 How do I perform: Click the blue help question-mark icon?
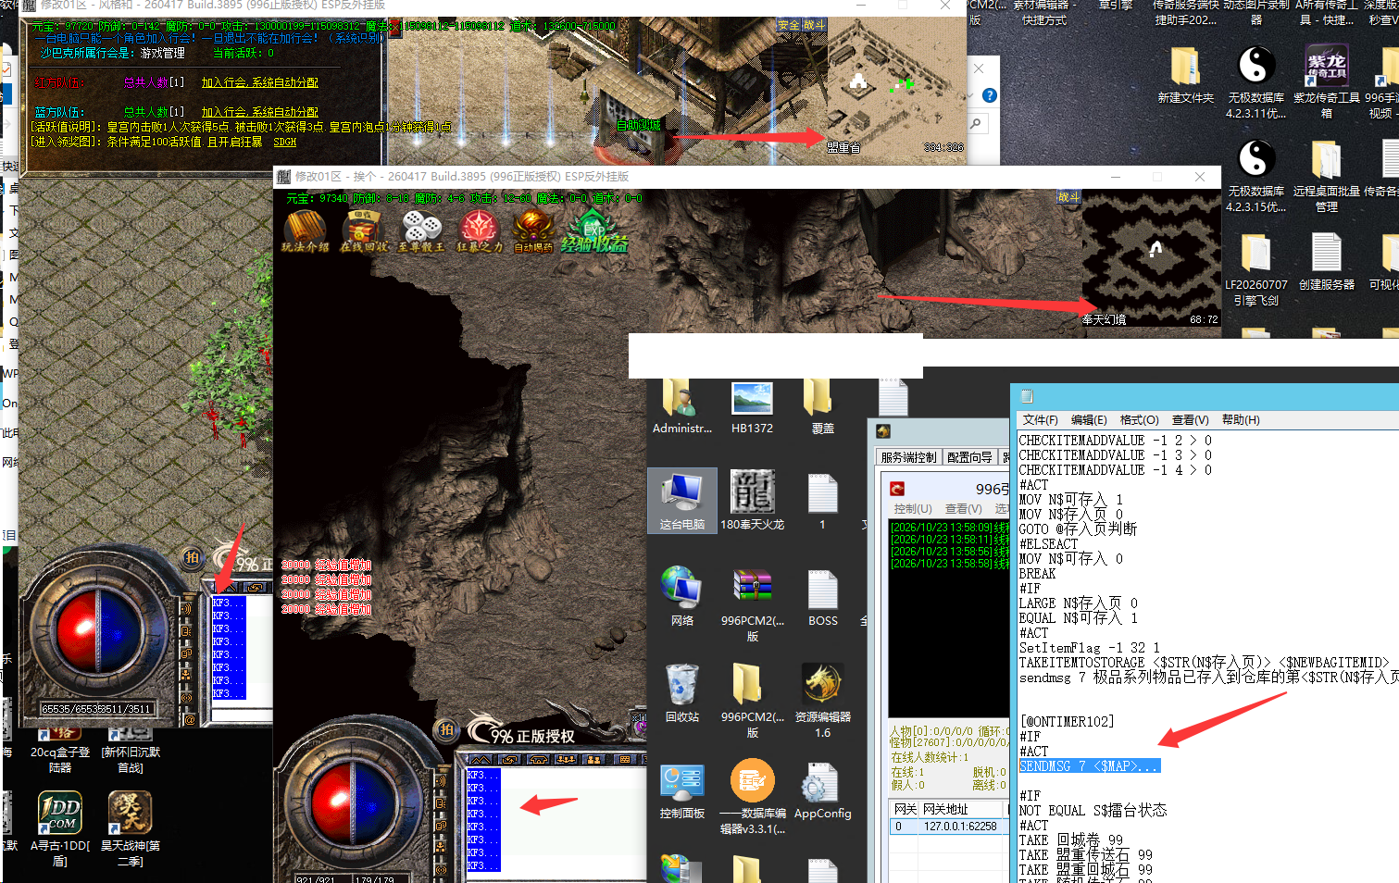tap(989, 95)
